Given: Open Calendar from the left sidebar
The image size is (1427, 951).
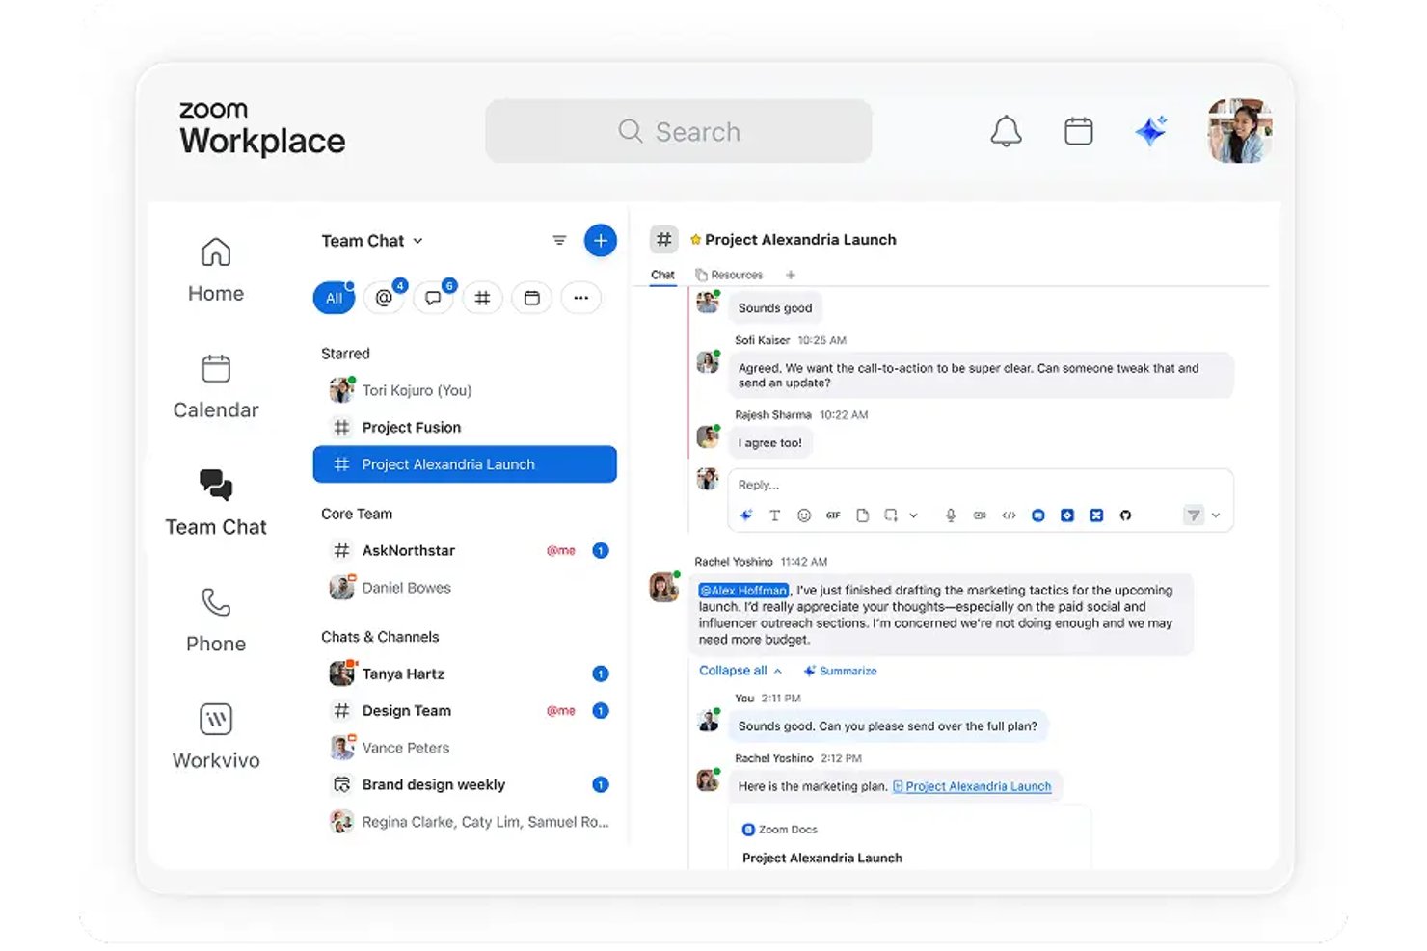Looking at the screenshot, I should (x=216, y=387).
